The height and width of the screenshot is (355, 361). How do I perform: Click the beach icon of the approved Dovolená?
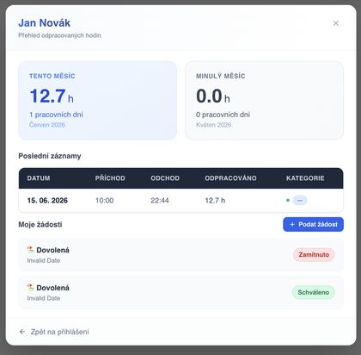(30, 287)
